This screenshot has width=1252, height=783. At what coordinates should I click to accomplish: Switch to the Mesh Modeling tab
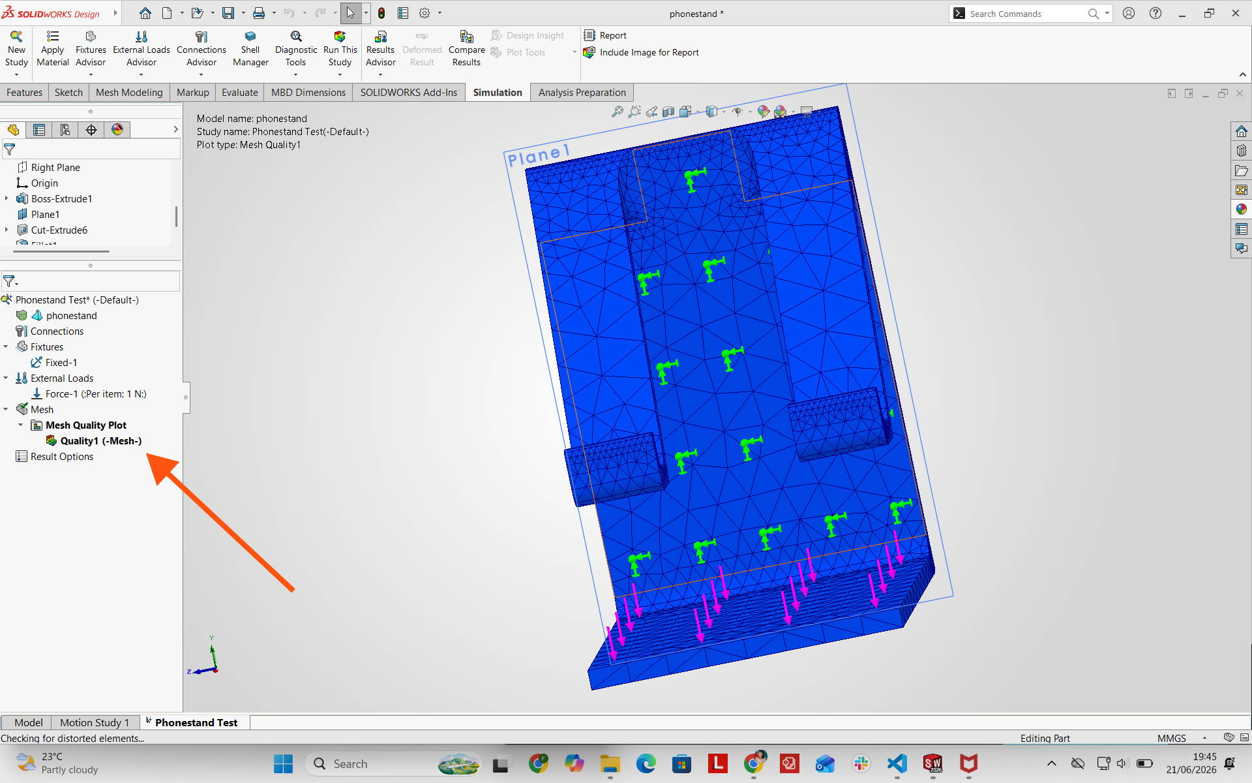[x=129, y=93]
